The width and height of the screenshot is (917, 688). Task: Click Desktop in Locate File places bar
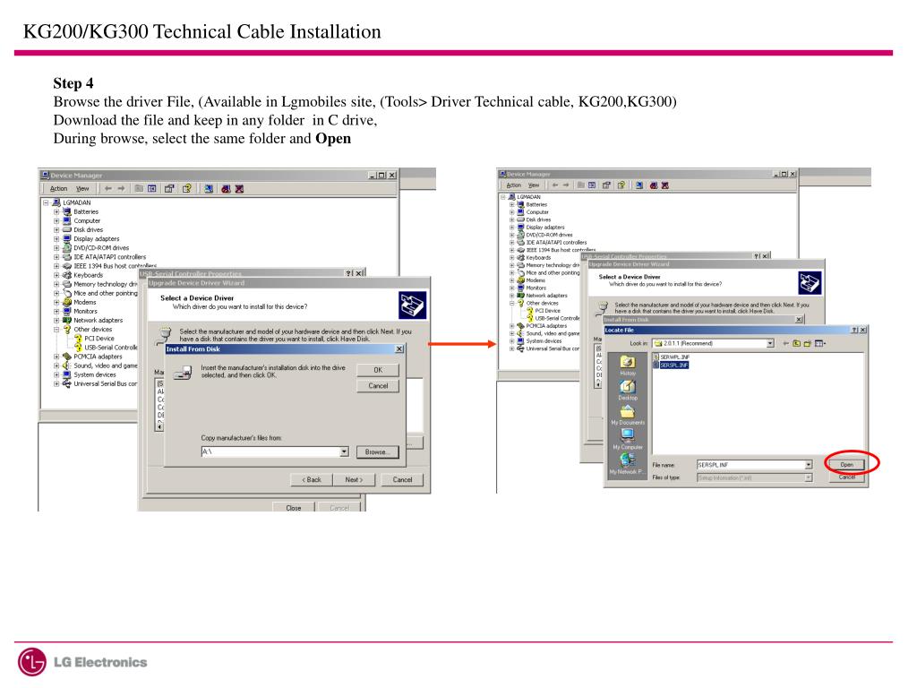point(628,391)
